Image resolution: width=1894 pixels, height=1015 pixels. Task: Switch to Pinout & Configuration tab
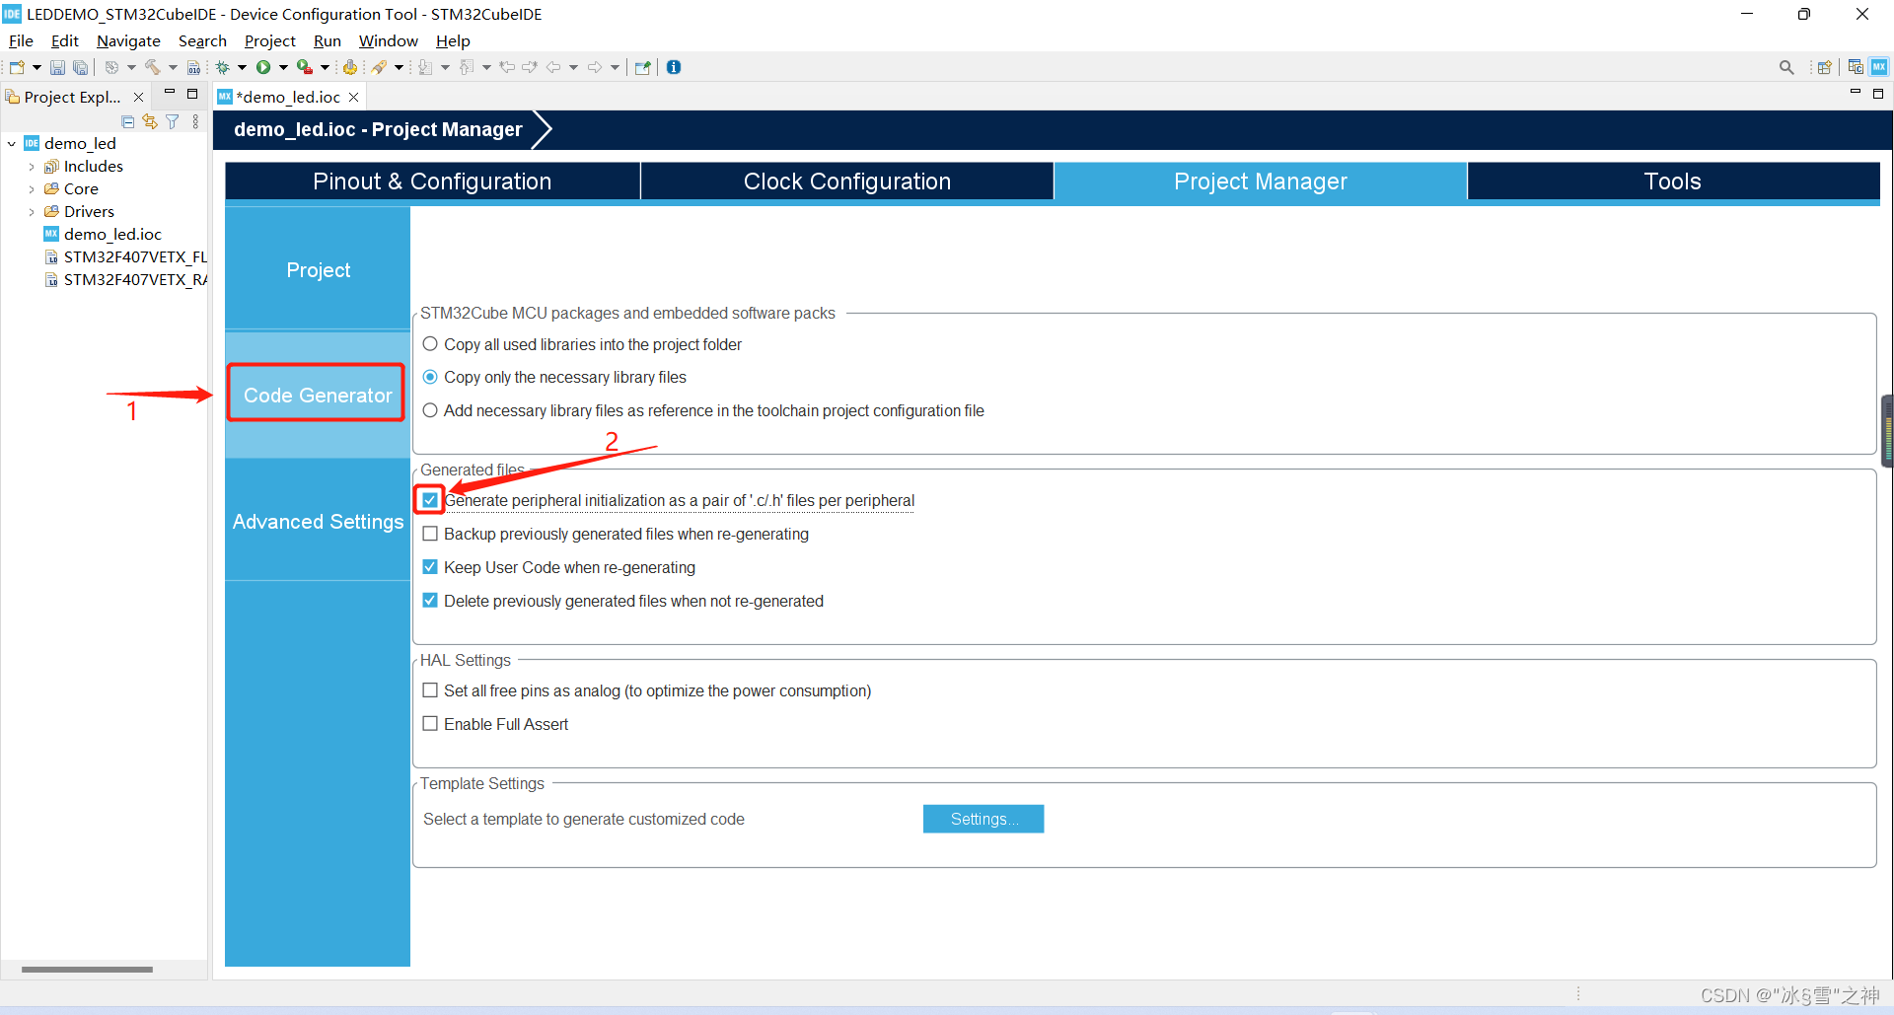click(x=432, y=181)
